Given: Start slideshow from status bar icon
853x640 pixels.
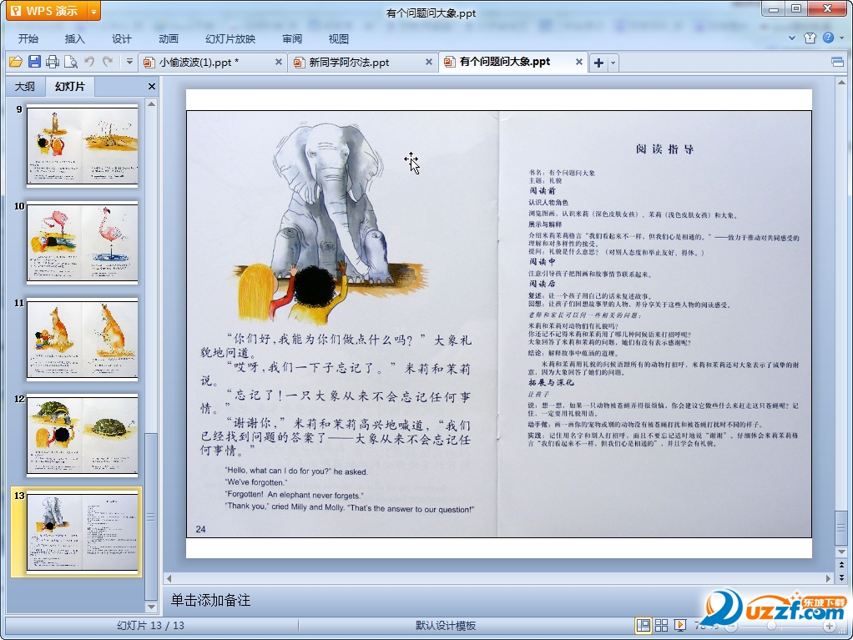Looking at the screenshot, I should tap(680, 626).
